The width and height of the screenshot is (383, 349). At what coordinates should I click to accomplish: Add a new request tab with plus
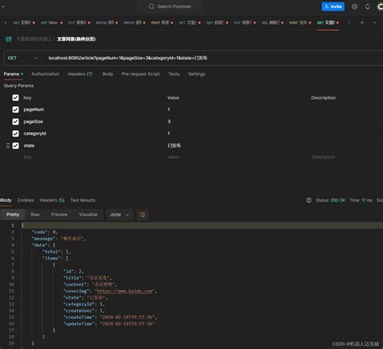pos(362,23)
